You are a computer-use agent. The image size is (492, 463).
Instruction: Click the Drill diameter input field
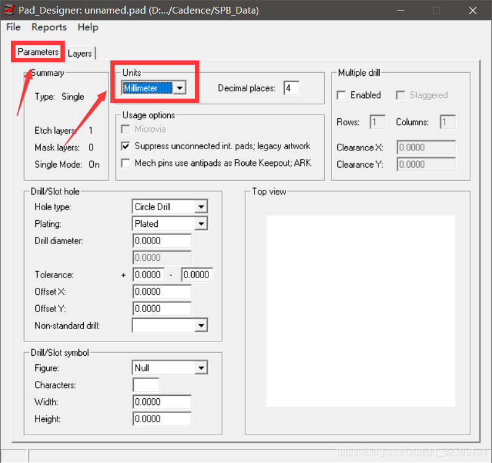[x=162, y=240]
